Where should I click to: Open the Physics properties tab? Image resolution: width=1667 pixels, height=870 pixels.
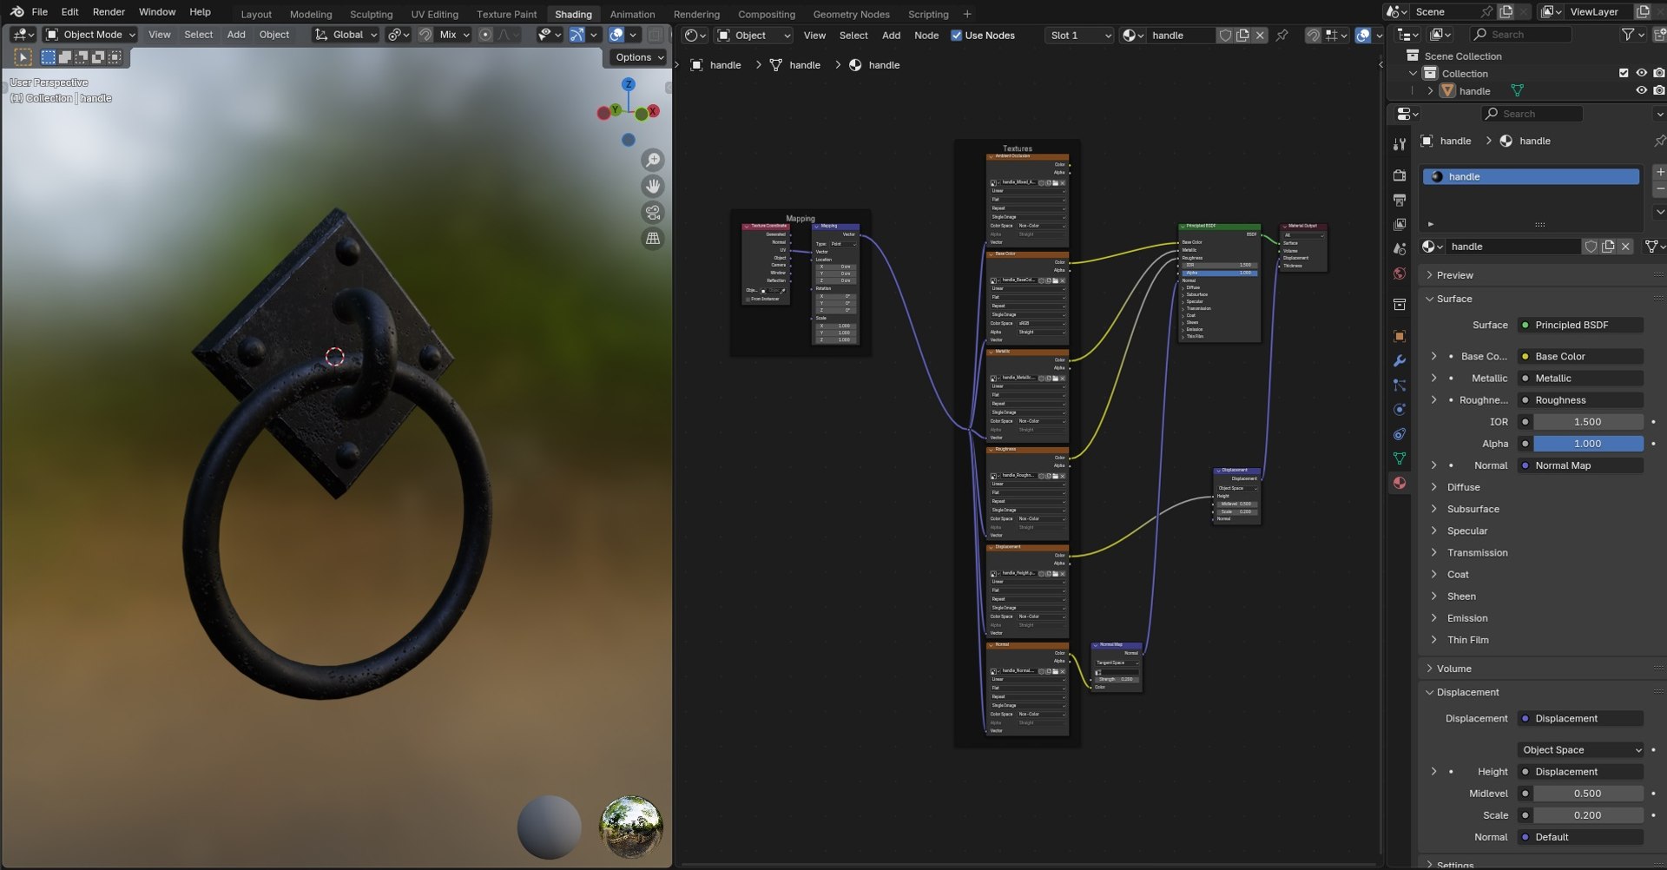pos(1399,409)
